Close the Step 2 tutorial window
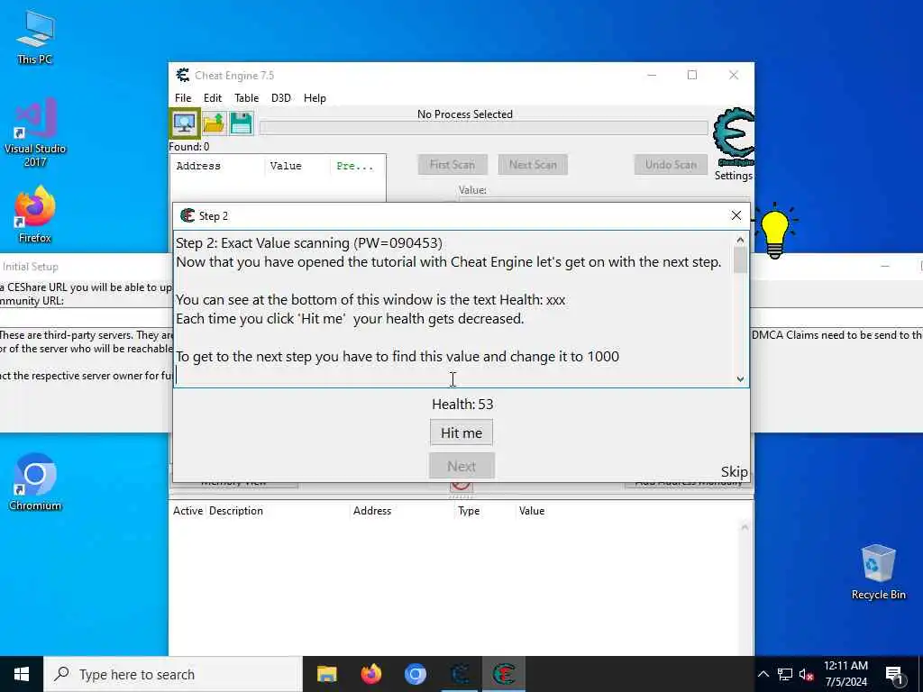923x692 pixels. (x=736, y=215)
